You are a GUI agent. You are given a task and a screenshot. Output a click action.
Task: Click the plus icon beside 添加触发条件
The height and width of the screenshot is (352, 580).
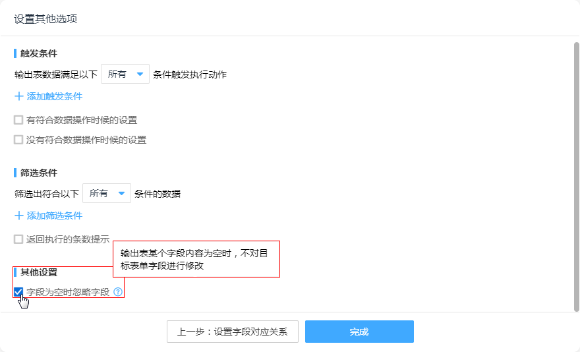(x=18, y=96)
